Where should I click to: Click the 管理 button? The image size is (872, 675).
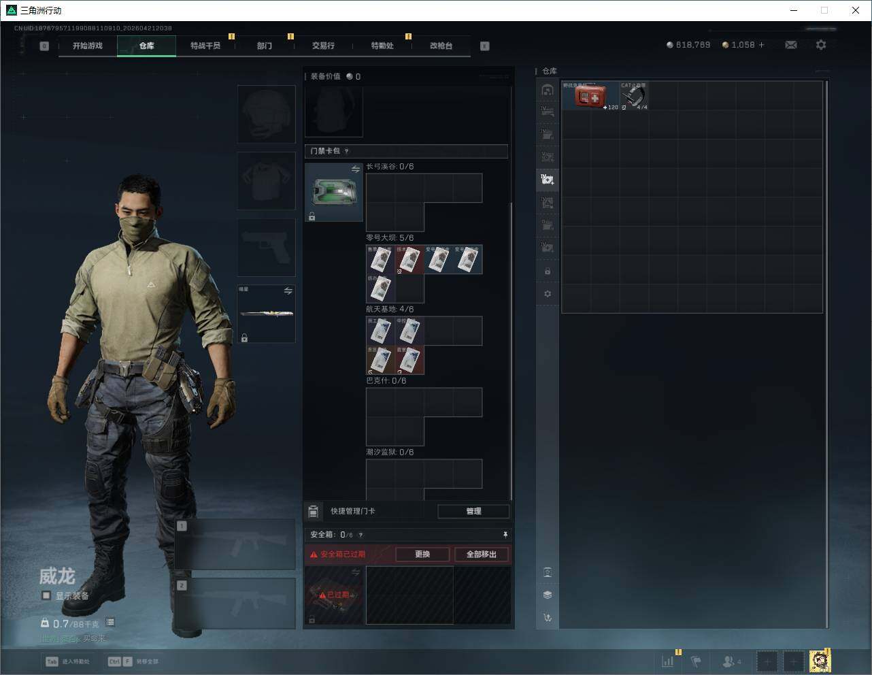pyautogui.click(x=473, y=511)
